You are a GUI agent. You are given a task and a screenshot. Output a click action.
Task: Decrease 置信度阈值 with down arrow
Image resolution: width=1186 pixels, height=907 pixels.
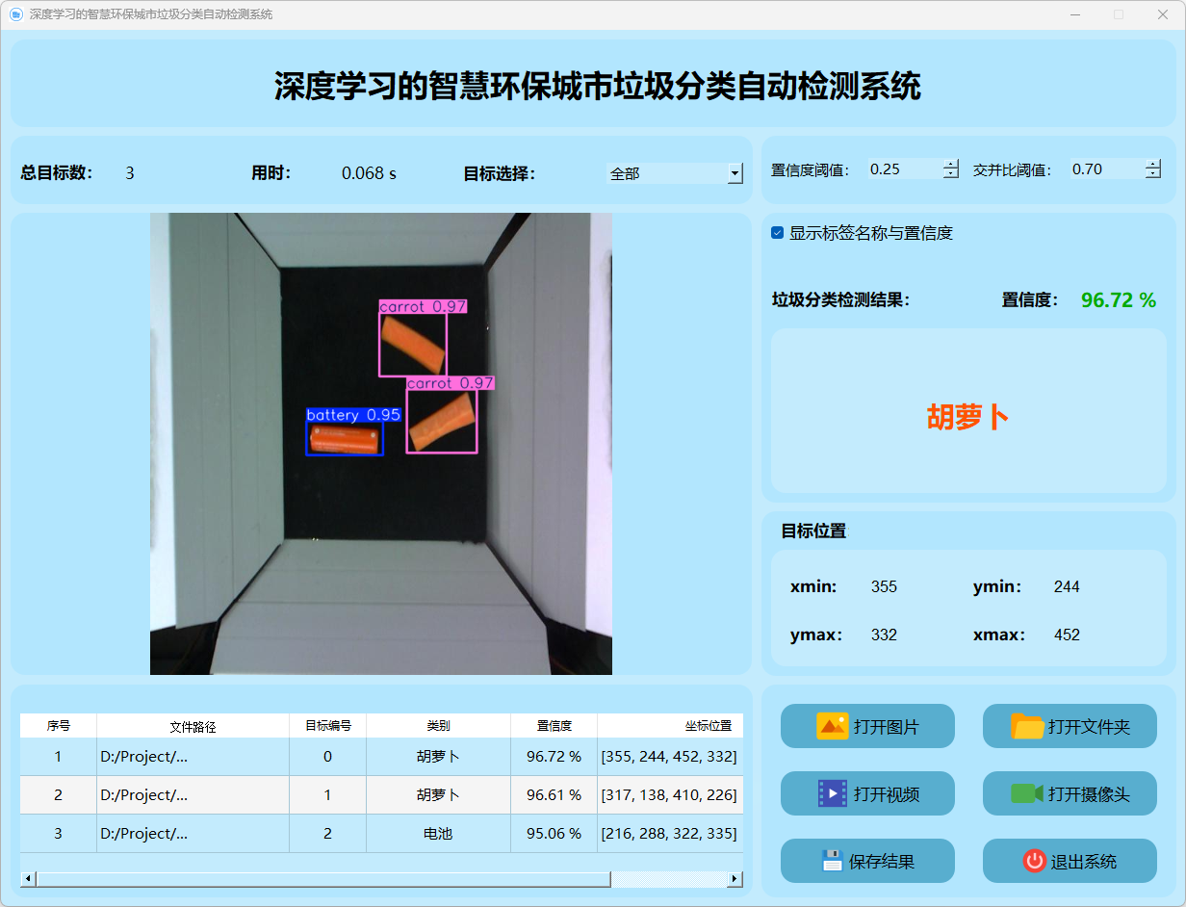pos(951,174)
